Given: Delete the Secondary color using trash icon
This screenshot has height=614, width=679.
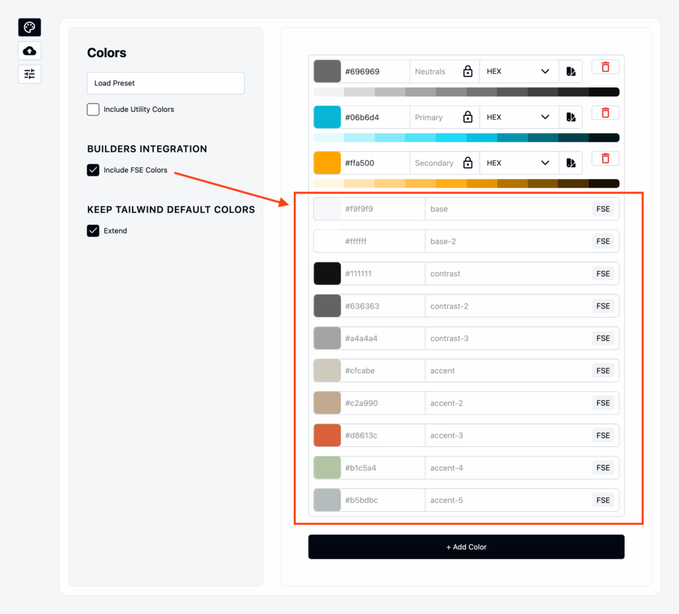Looking at the screenshot, I should 605,158.
